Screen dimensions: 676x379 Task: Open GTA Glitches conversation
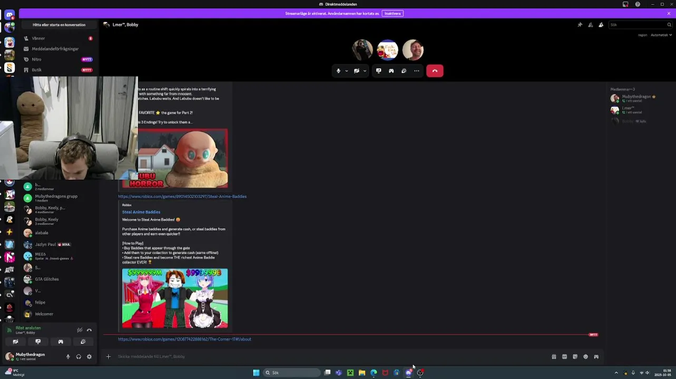click(58, 279)
